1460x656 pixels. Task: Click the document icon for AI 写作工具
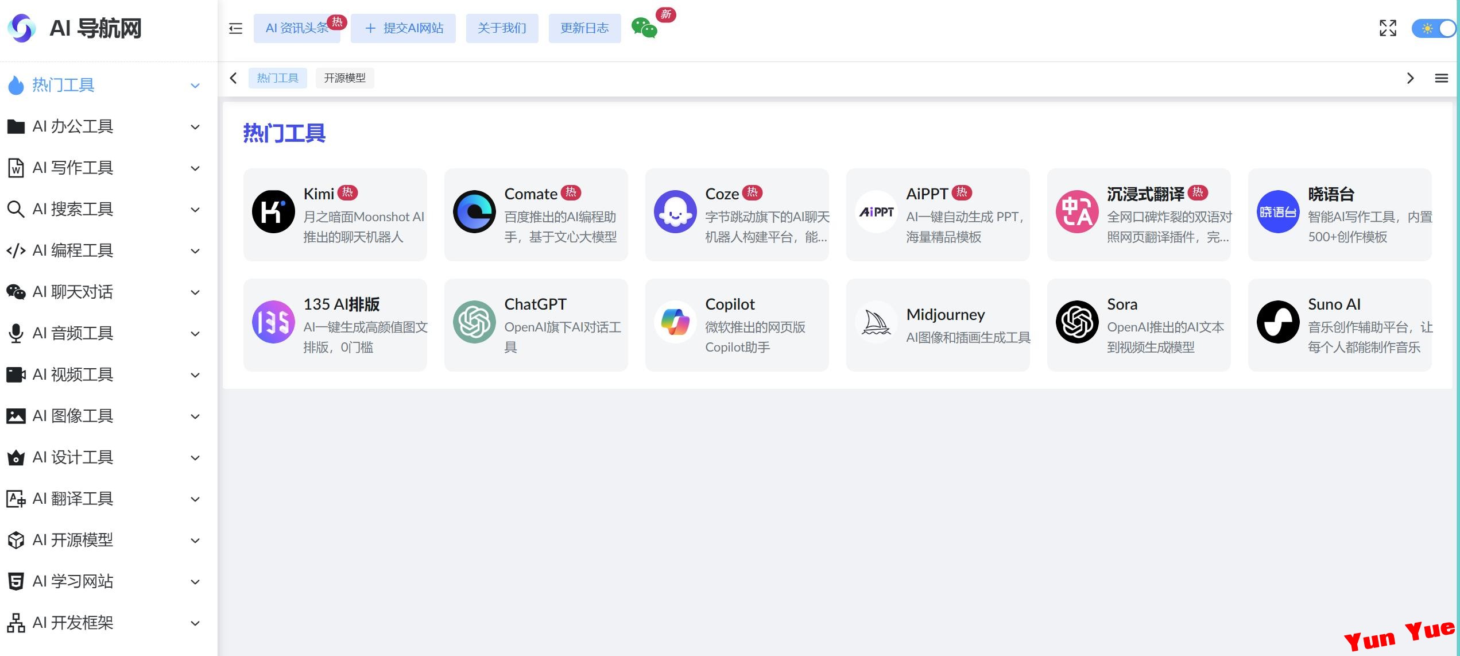pos(16,168)
